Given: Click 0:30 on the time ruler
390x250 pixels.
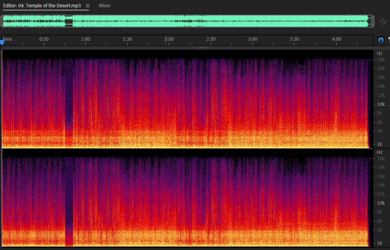Looking at the screenshot, I should tap(44, 39).
